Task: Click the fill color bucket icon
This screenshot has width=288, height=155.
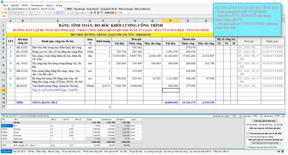Action: [72, 13]
